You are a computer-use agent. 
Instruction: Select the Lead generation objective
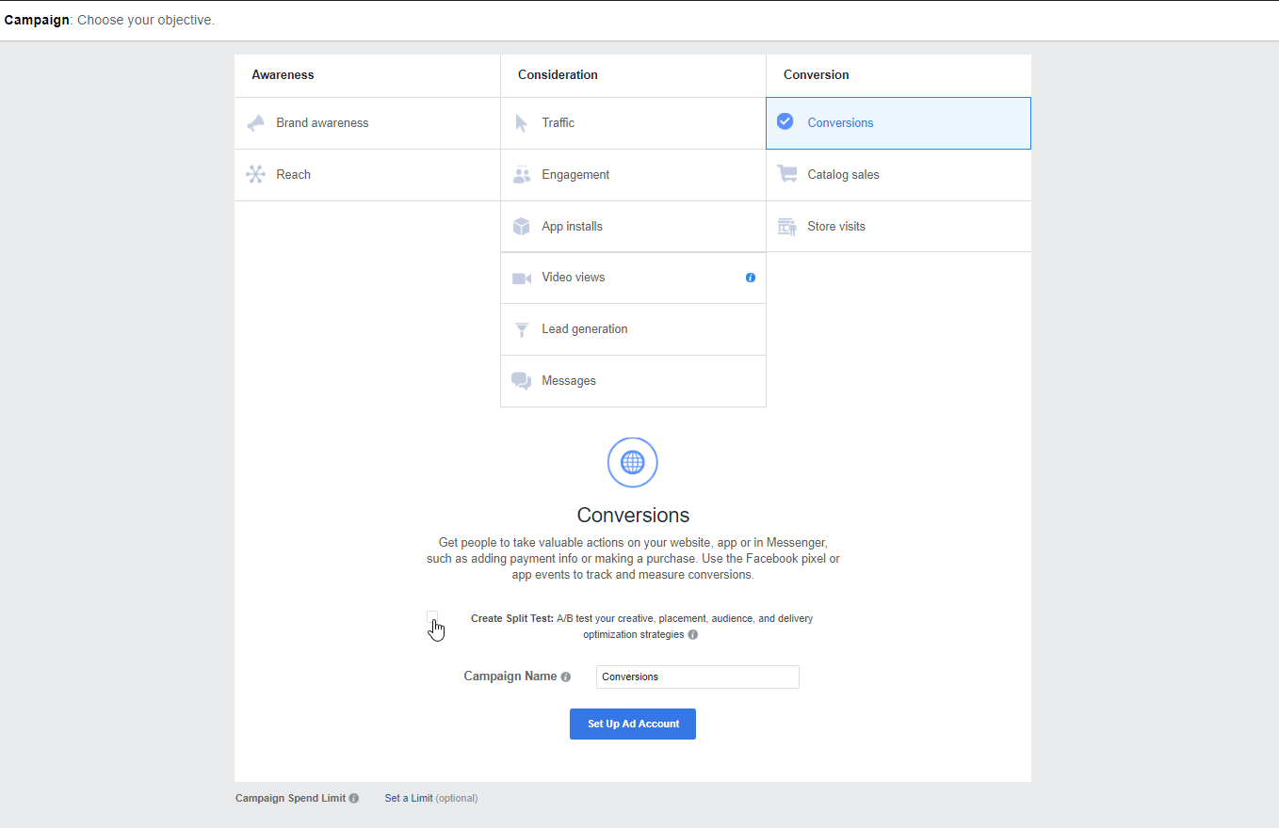click(633, 329)
